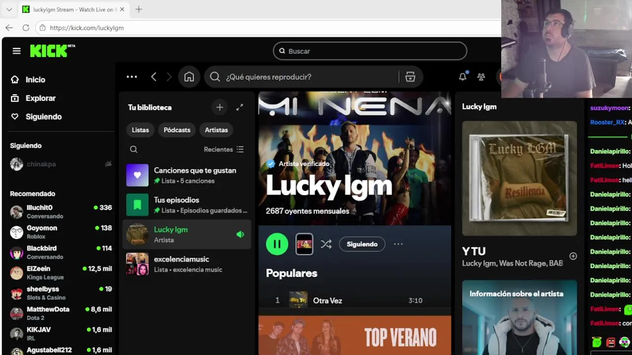Image resolution: width=632 pixels, height=355 pixels.
Task: Open excelenciamusic playlist
Action: [x=187, y=264]
